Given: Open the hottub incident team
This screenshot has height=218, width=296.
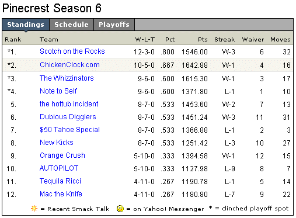Looking at the screenshot, I should (69, 104).
